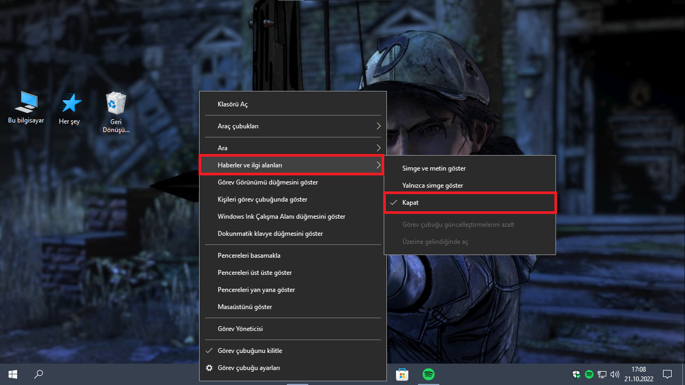The width and height of the screenshot is (685, 385).
Task: Open the Windows Start menu
Action: (13, 374)
